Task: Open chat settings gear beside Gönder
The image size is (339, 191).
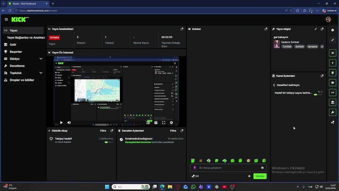Action: [249, 176]
